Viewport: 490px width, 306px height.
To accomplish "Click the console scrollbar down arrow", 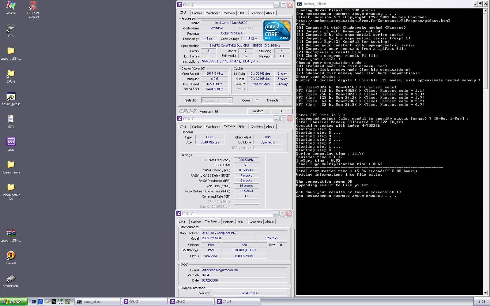I will pos(485,293).
